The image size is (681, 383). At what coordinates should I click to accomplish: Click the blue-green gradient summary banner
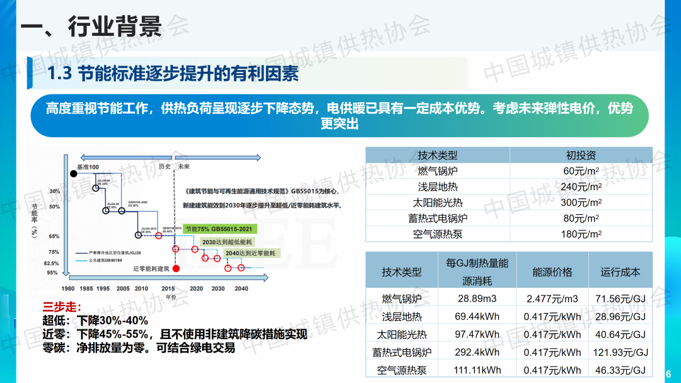click(339, 116)
